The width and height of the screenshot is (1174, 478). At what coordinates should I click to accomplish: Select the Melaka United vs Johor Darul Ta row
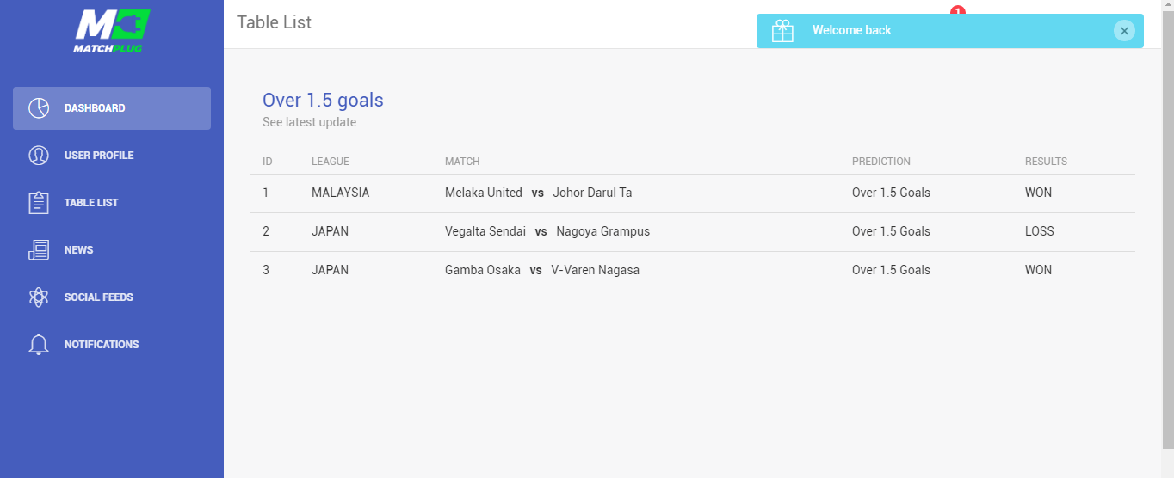(x=692, y=193)
